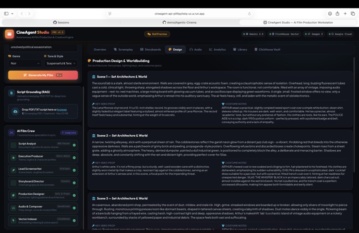
Task: Click the AI Film Crew panel icon
Action: (11, 133)
